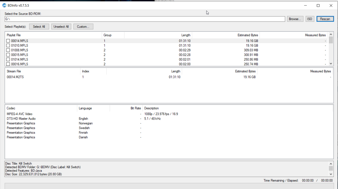Click the Language column header
338x189 pixels.
pyautogui.click(x=93, y=108)
